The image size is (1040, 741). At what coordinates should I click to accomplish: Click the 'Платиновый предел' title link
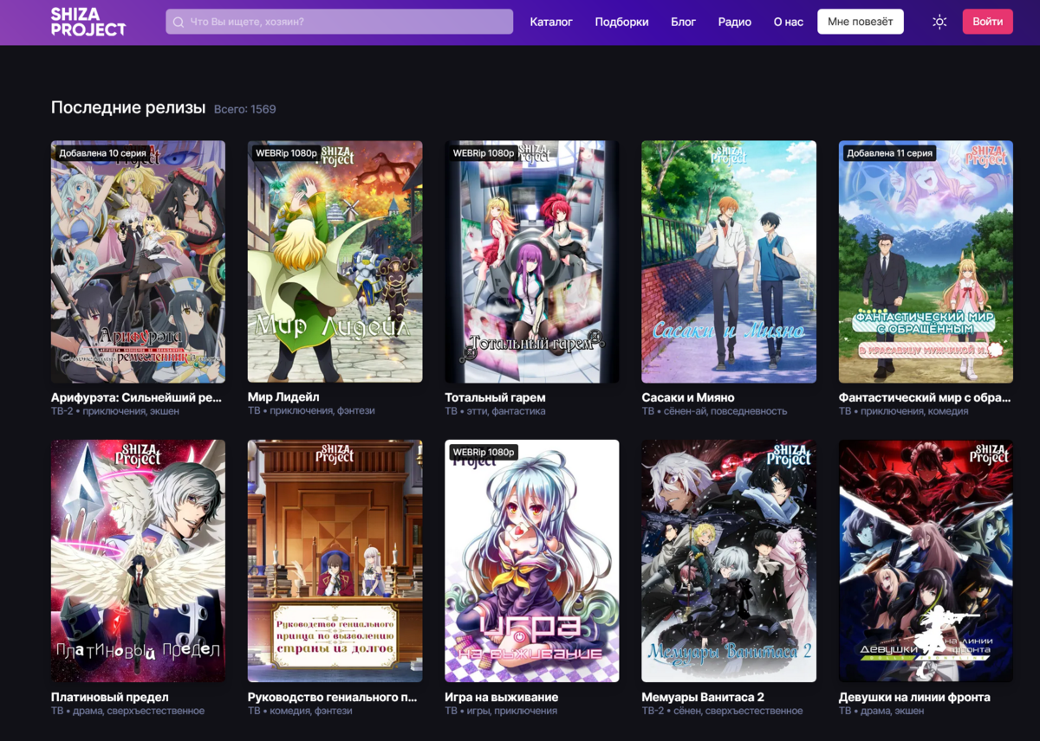click(110, 697)
